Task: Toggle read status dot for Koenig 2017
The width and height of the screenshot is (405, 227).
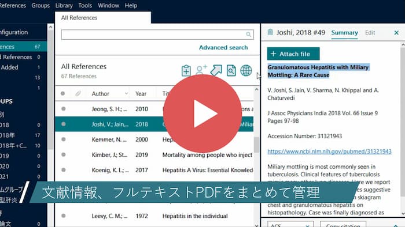Action: coord(63,170)
